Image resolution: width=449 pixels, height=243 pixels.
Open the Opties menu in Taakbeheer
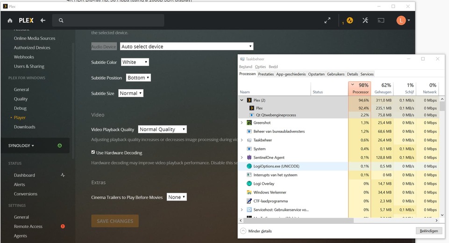(x=260, y=67)
